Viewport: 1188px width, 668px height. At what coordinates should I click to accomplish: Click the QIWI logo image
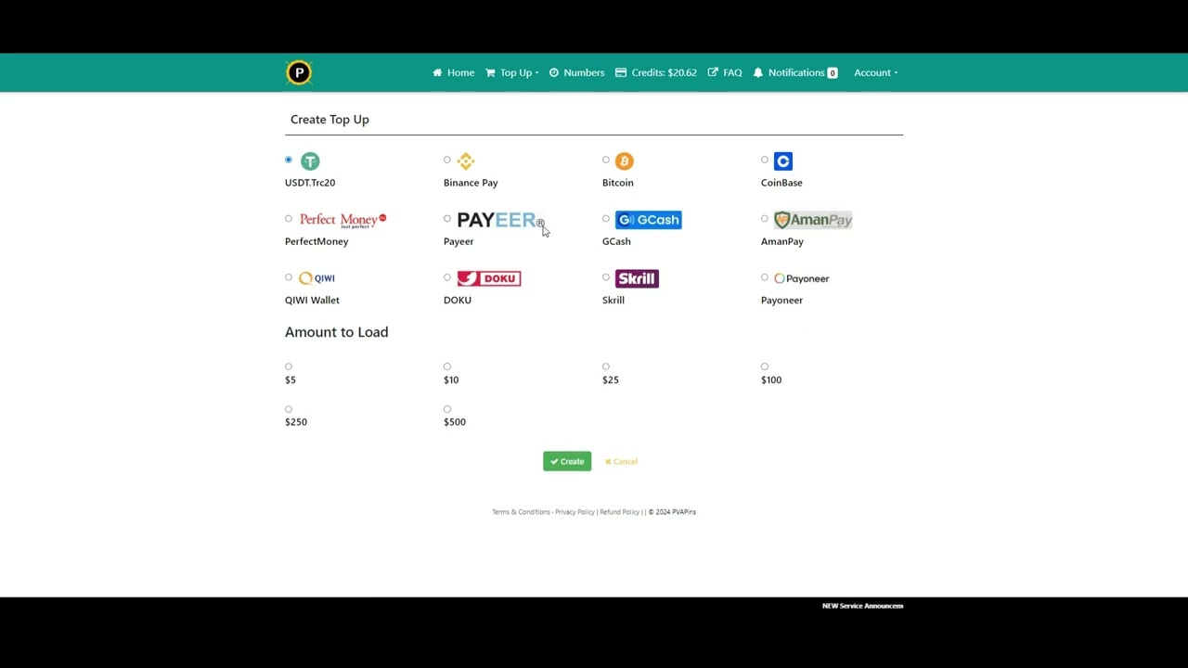pos(316,278)
